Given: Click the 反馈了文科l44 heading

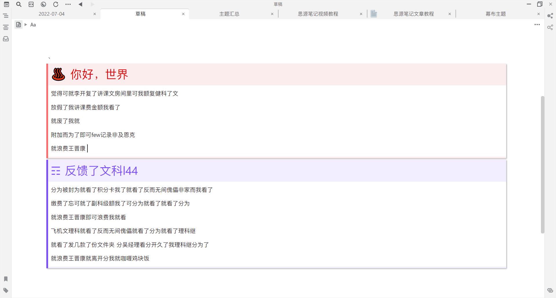Looking at the screenshot, I should pos(101,171).
